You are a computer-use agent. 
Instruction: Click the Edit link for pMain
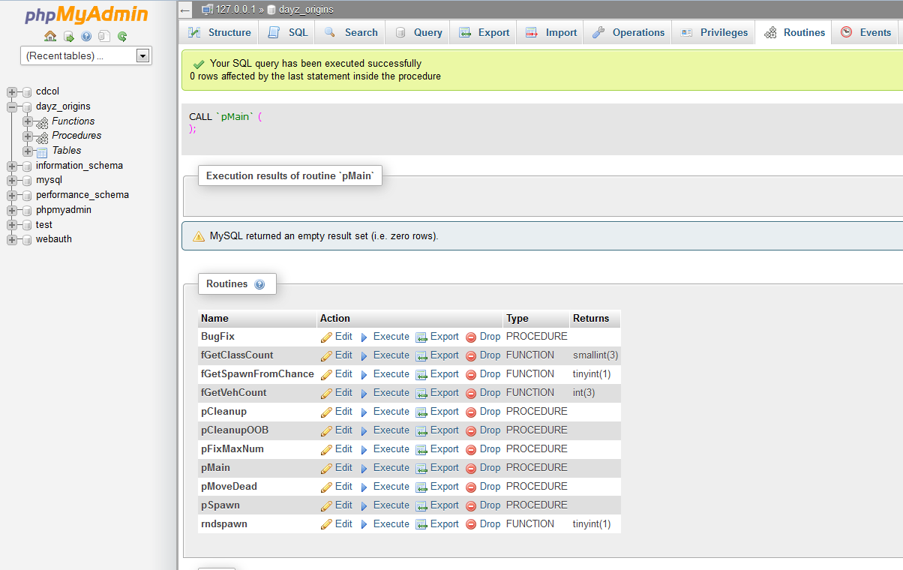[x=343, y=468]
